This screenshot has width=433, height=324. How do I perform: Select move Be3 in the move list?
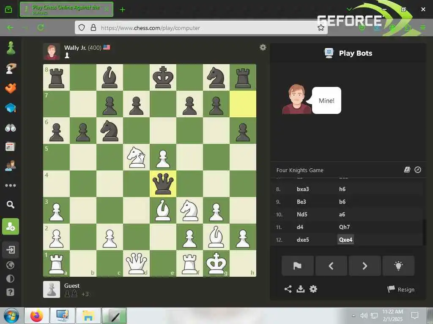pyautogui.click(x=301, y=202)
